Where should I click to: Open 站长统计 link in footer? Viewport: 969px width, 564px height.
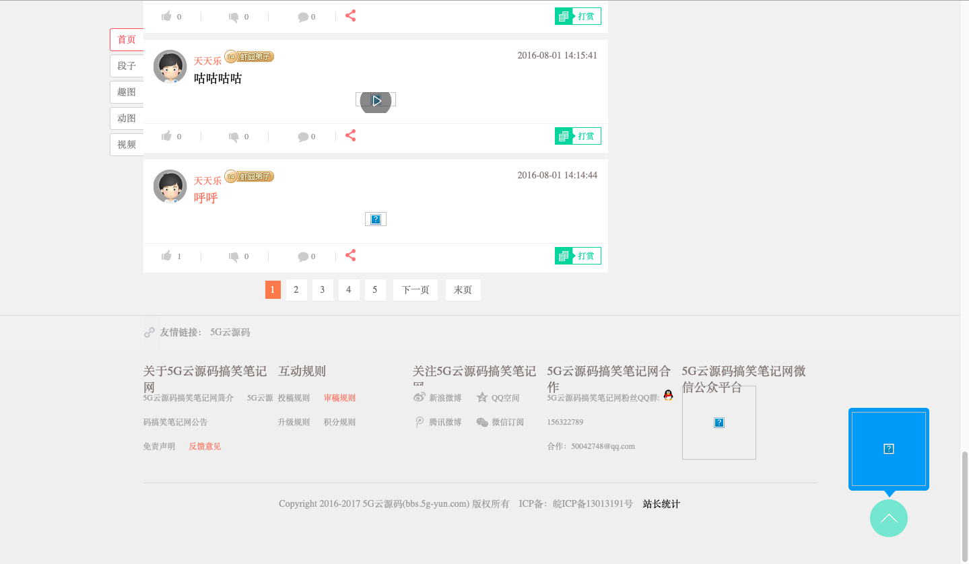tap(661, 504)
